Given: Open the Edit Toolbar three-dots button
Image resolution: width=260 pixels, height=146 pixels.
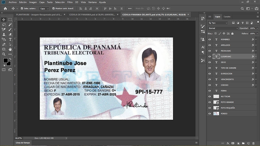Looking at the screenshot, I should click(x=10, y=54).
